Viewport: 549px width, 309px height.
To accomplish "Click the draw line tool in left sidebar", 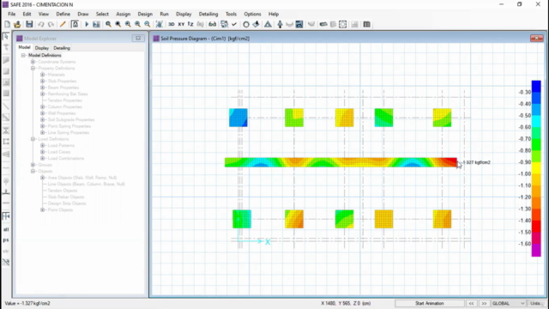I will tap(6, 106).
